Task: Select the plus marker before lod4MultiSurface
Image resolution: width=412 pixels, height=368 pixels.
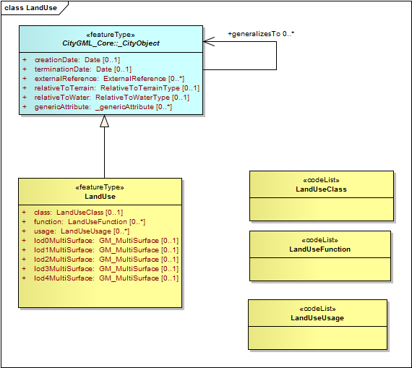Action: pyautogui.click(x=24, y=278)
